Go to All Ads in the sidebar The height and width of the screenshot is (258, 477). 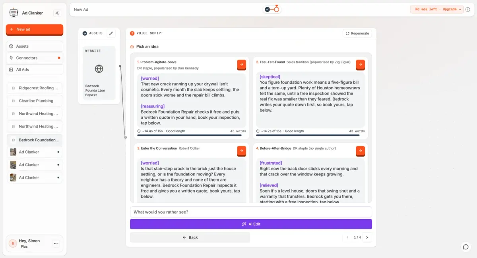[x=35, y=69]
